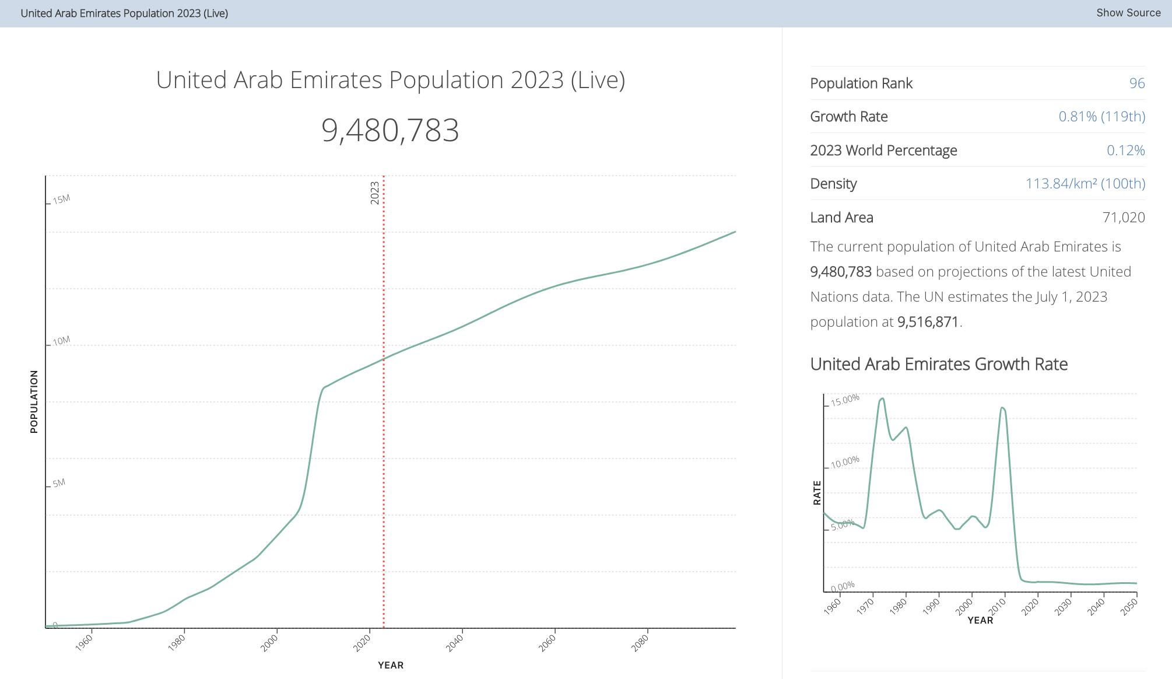Open the Density 113.84/km² (100th) link

1085,184
